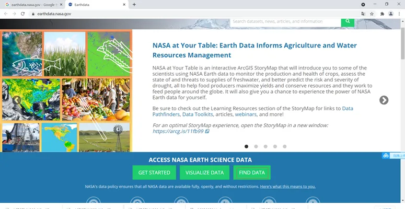Focus the Search datasets, news, articles input
Viewport: 405px width, 209px height.
(x=285, y=22)
